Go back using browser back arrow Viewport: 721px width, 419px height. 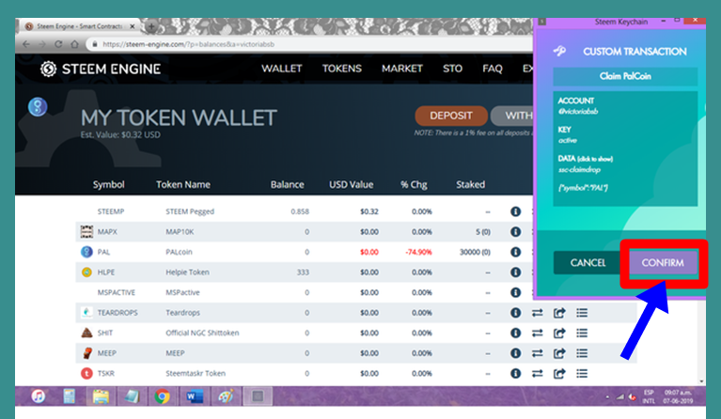[26, 44]
